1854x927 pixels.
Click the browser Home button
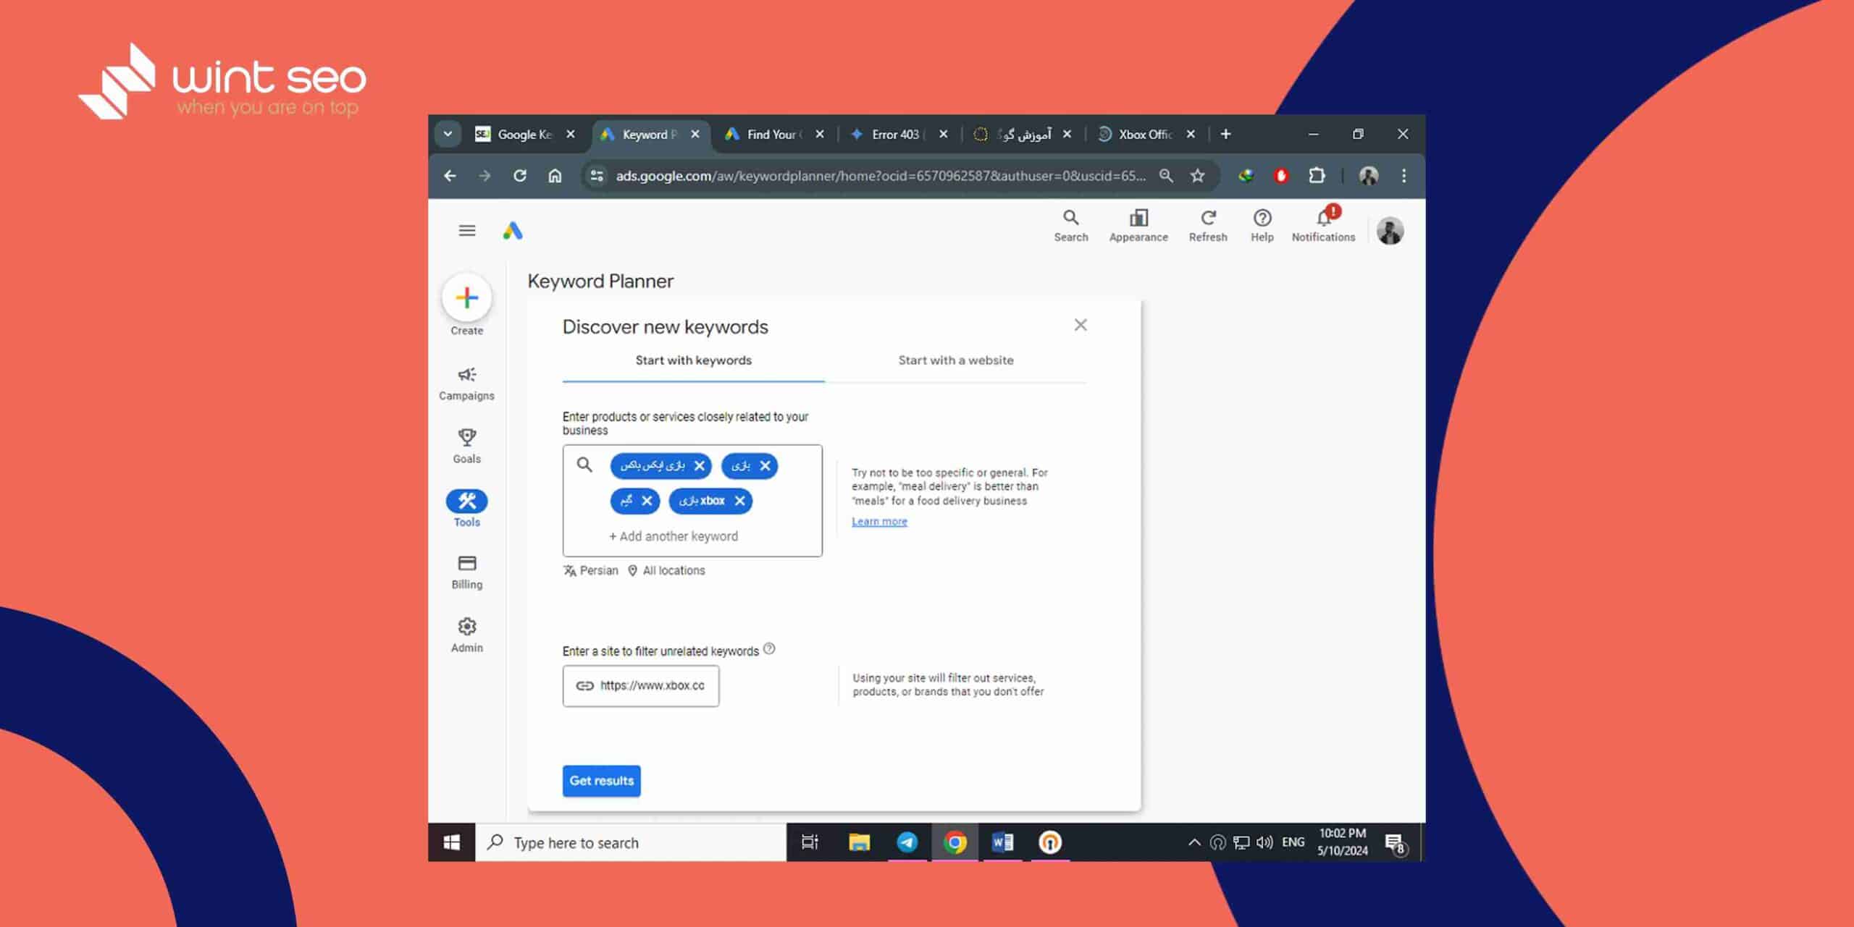(x=555, y=176)
